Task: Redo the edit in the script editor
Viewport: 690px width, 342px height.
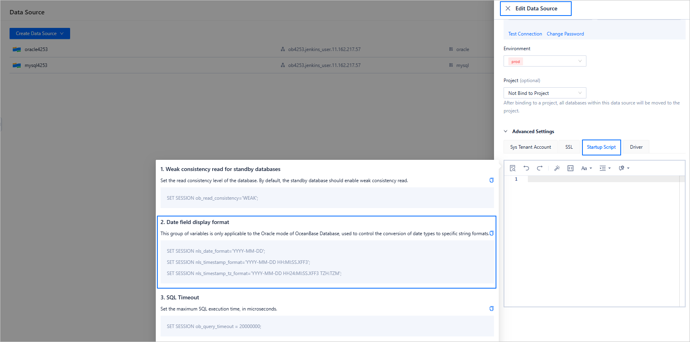Action: tap(540, 168)
